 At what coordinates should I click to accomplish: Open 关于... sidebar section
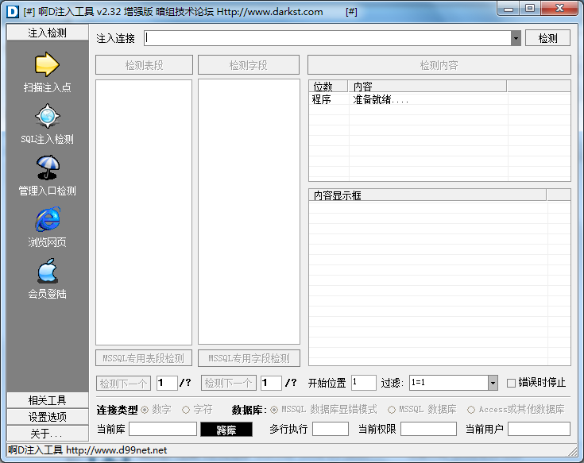coord(48,434)
